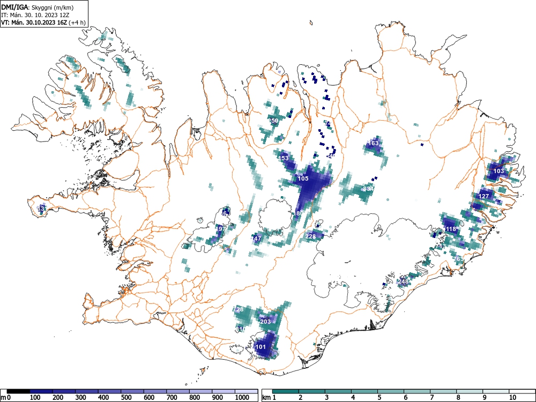Click the '600' tick on metre legend
536x402 pixels.
pyautogui.click(x=149, y=398)
